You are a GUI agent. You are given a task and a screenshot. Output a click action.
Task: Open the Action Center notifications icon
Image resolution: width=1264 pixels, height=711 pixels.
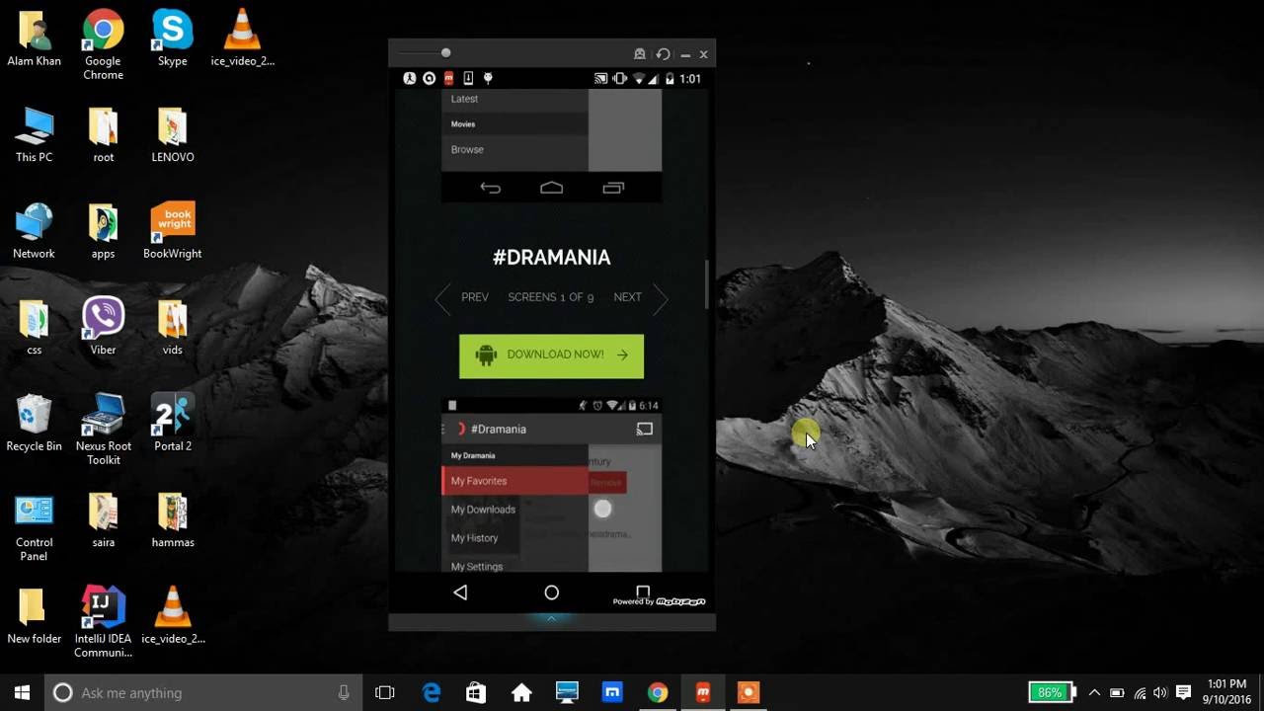coord(1185,692)
